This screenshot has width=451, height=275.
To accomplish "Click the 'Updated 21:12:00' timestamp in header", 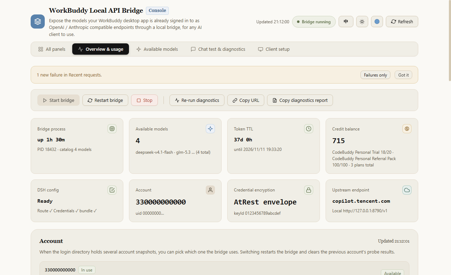I will tap(273, 22).
